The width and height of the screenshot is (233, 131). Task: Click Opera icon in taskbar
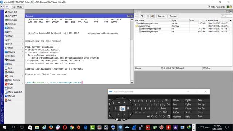point(65,127)
